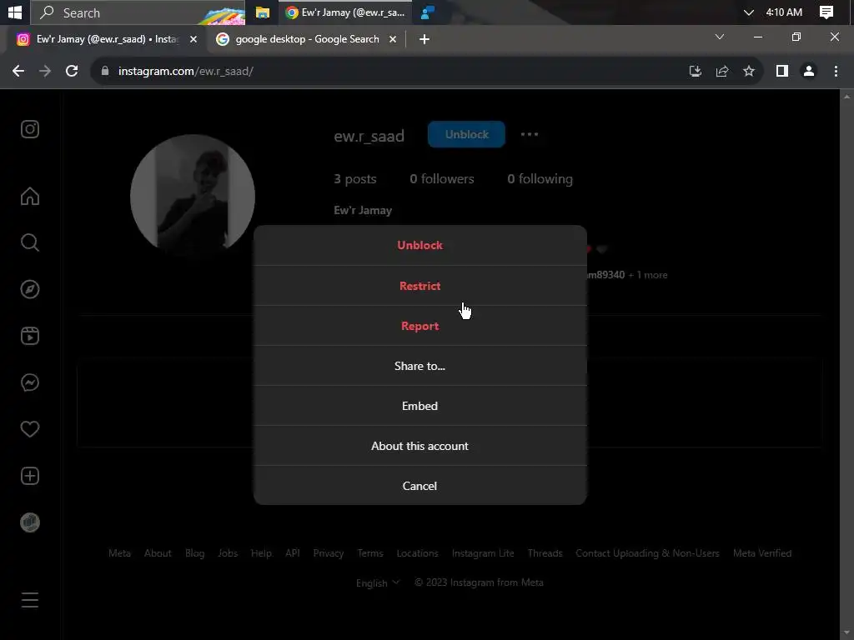Image resolution: width=854 pixels, height=640 pixels.
Task: Click the 0 following count
Action: [x=540, y=179]
